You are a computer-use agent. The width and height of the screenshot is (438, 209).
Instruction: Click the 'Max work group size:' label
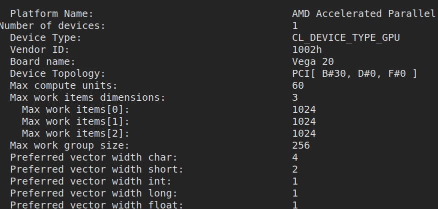[69, 146]
